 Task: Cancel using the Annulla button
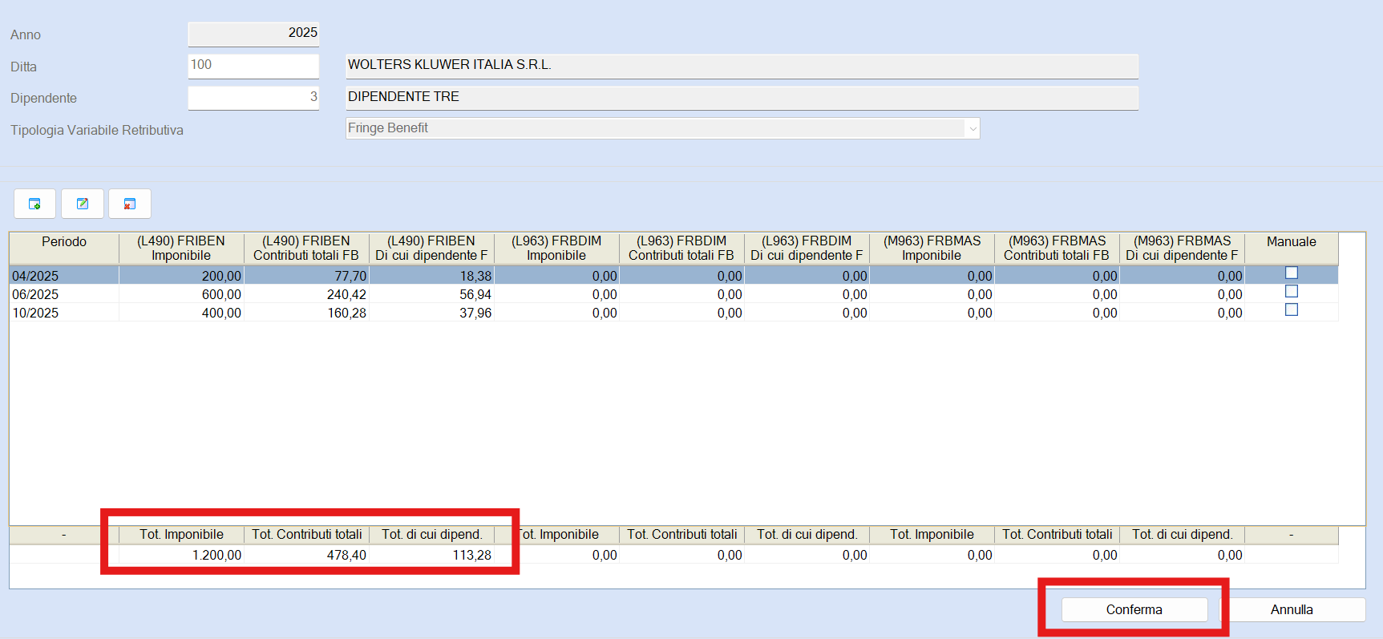pos(1292,609)
